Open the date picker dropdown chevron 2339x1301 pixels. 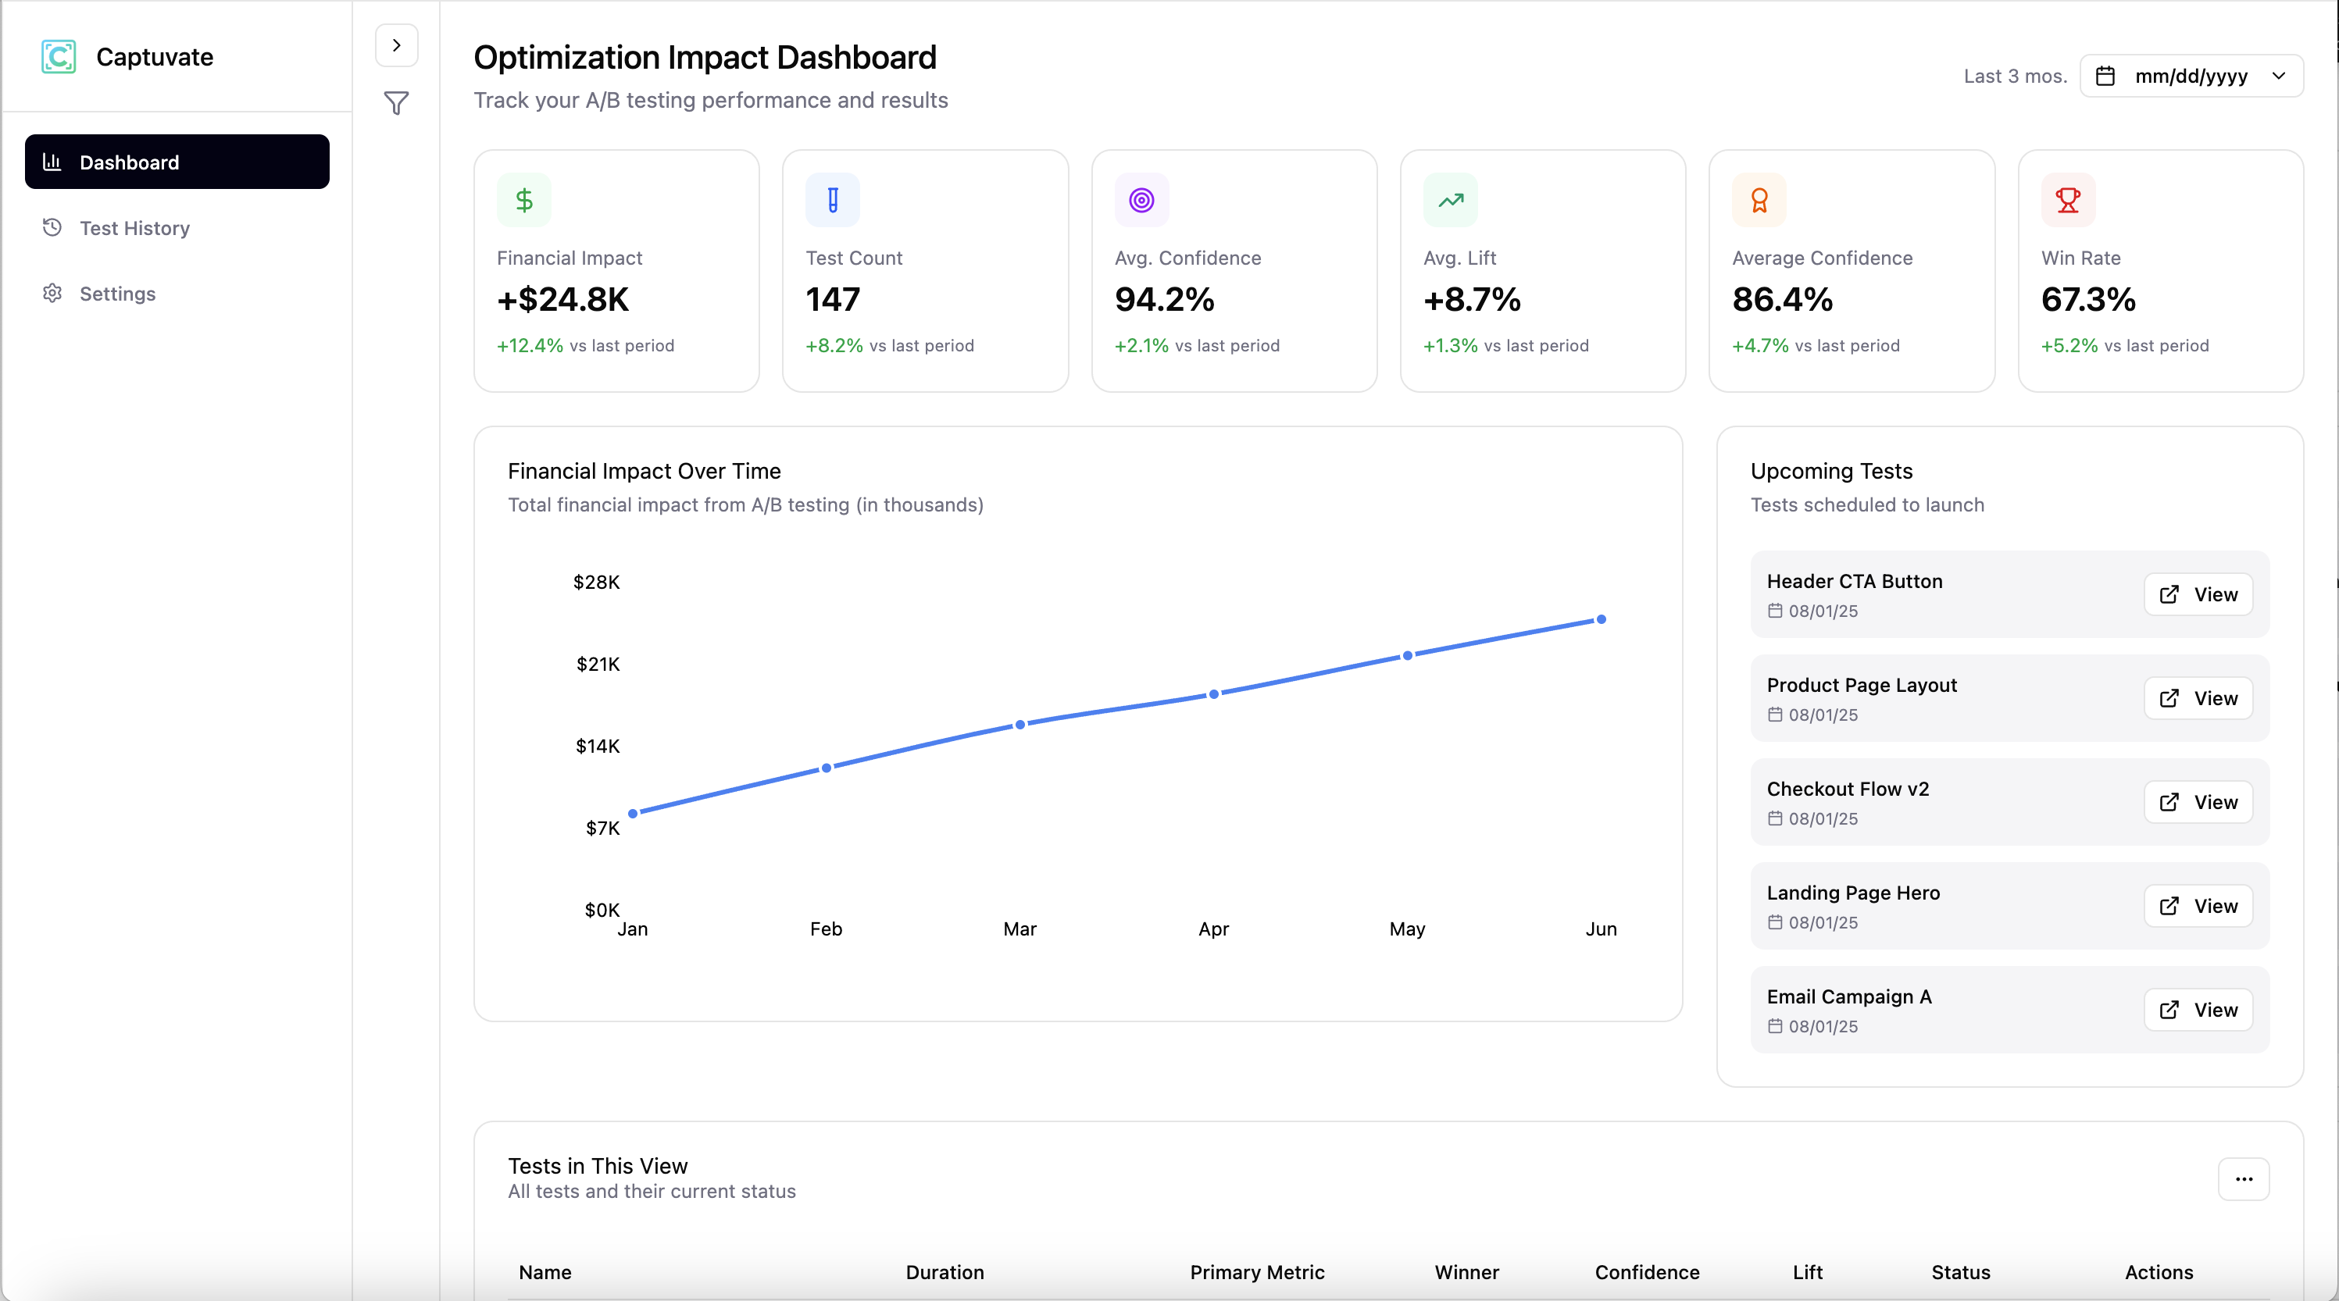tap(2279, 75)
